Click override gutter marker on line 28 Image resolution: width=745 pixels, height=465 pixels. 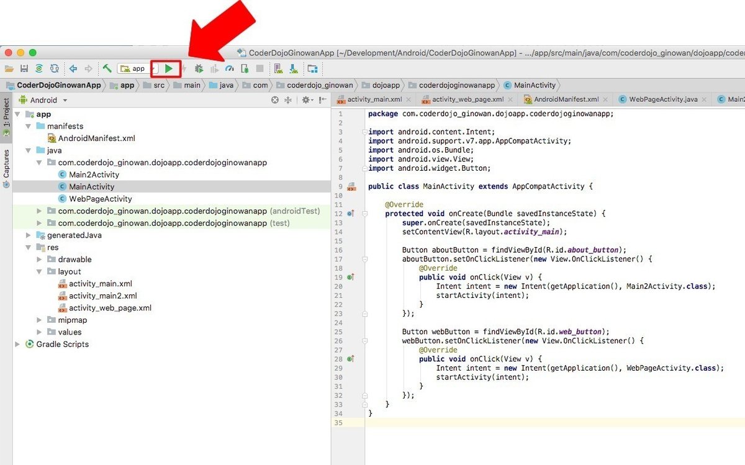pyautogui.click(x=351, y=359)
